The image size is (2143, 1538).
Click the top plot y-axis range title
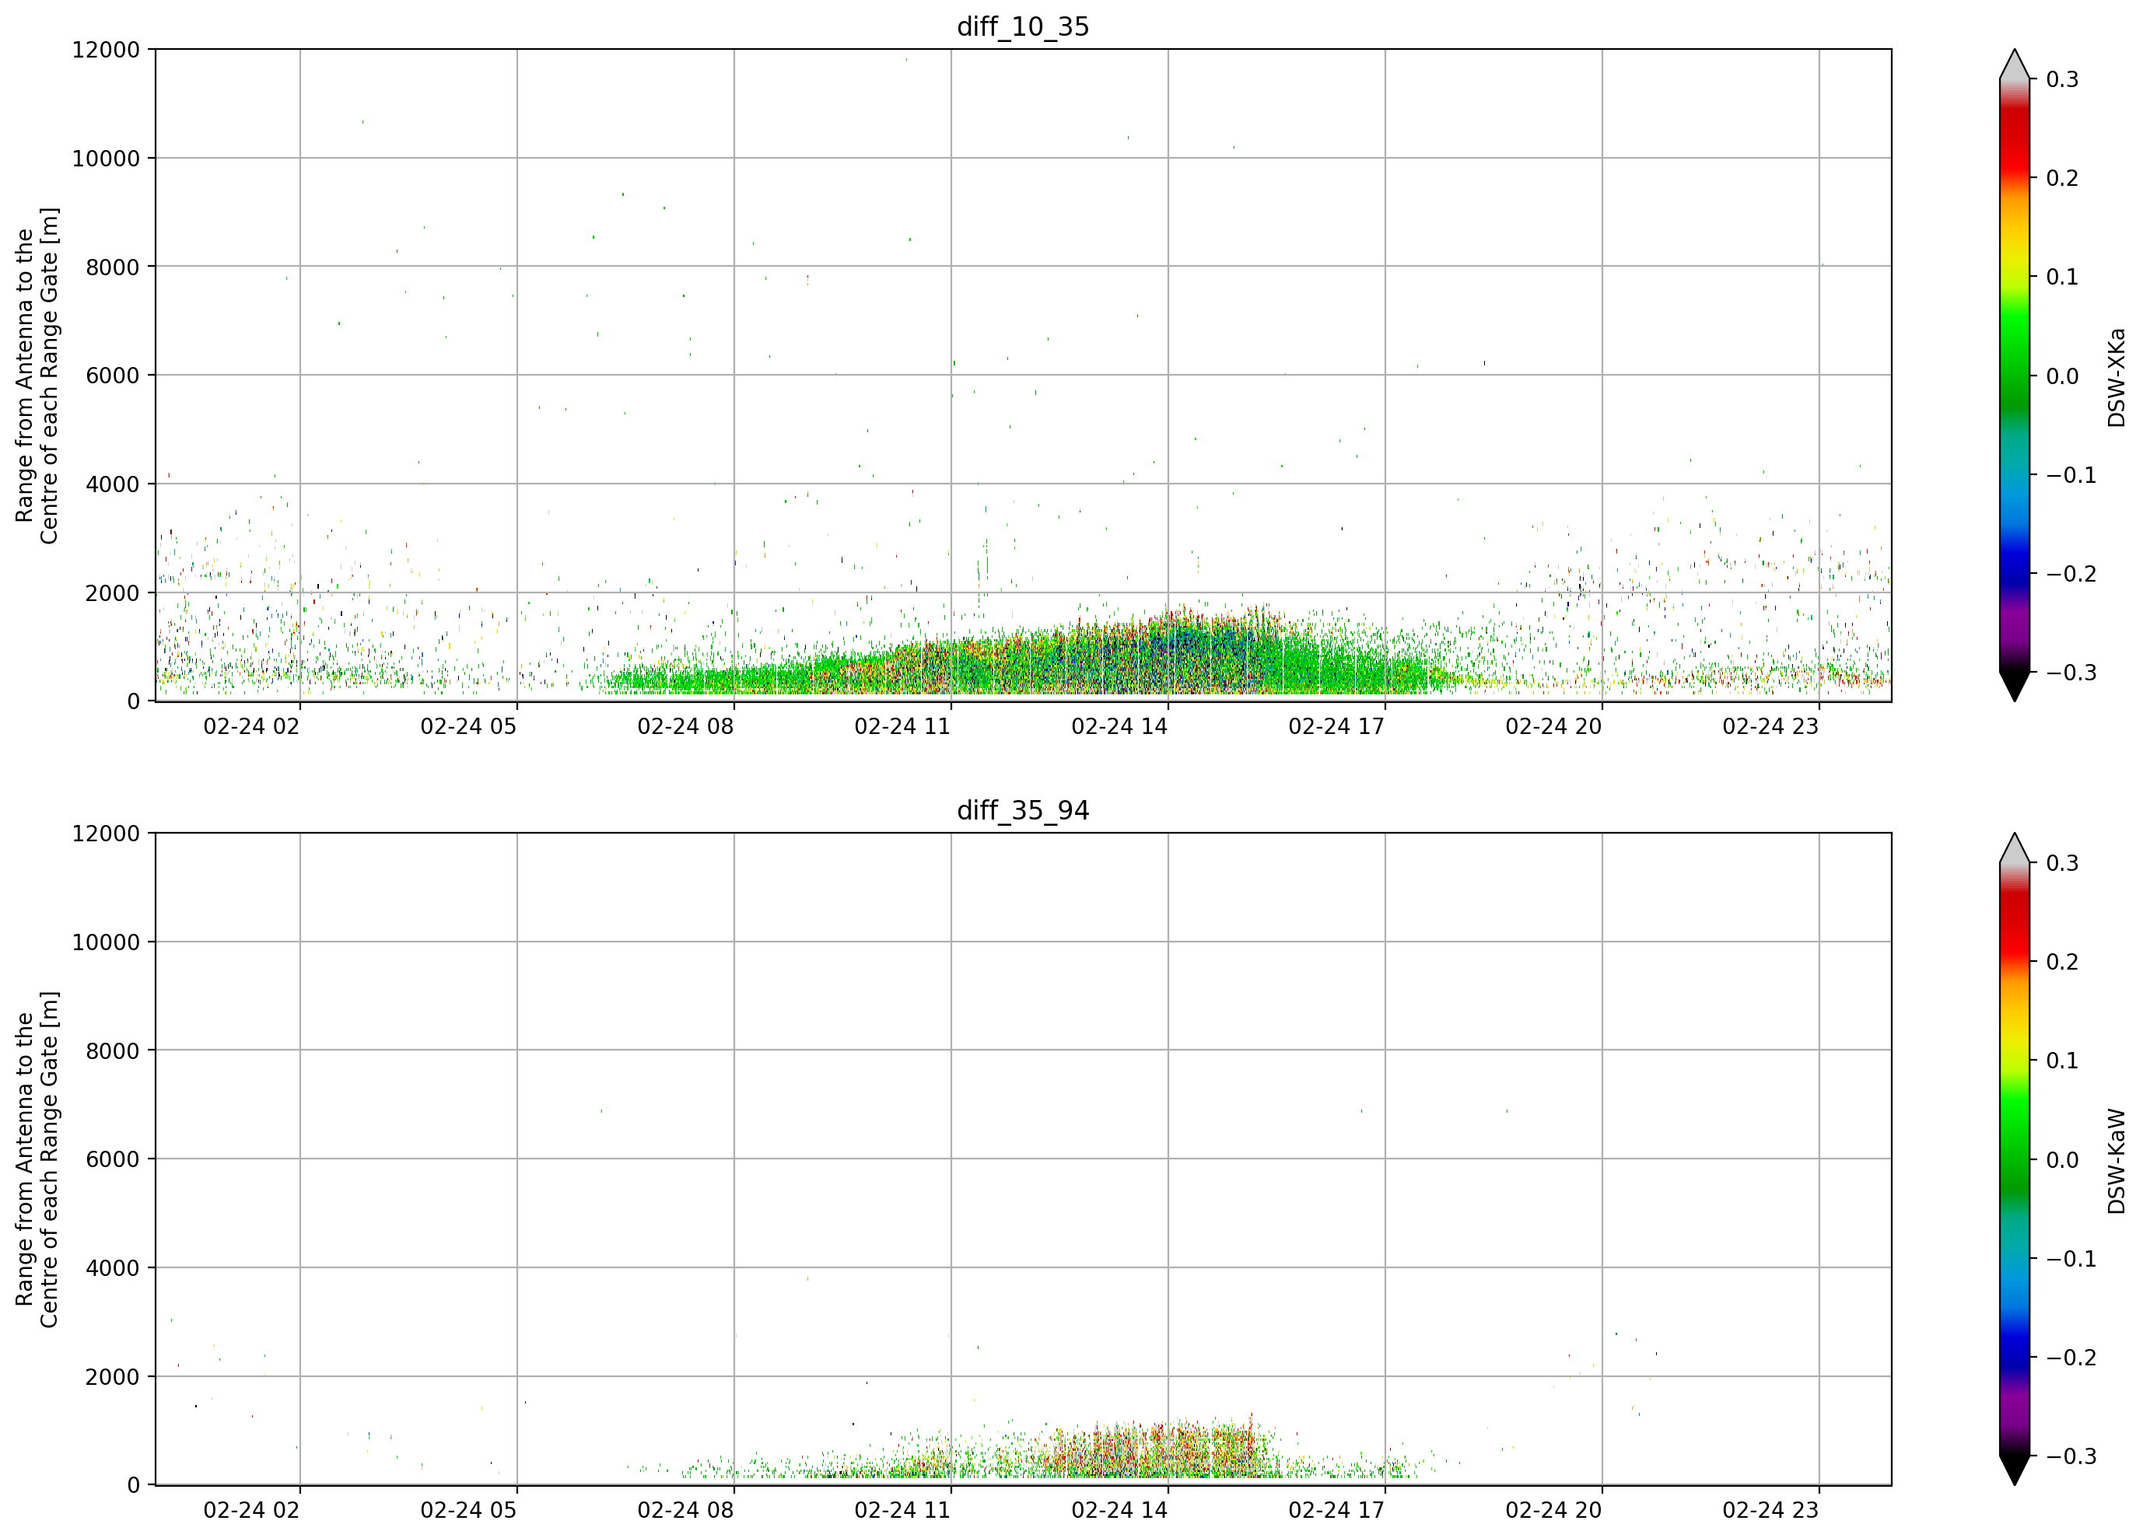click(37, 376)
